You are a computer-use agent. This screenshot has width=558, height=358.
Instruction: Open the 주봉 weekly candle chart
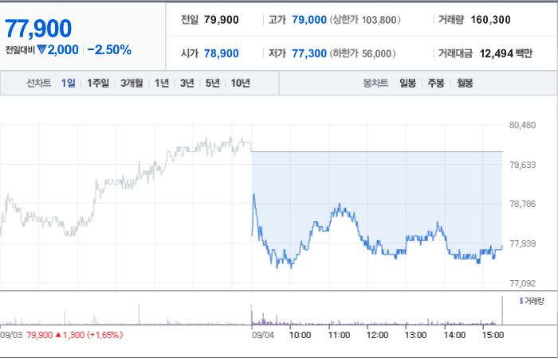pos(436,84)
